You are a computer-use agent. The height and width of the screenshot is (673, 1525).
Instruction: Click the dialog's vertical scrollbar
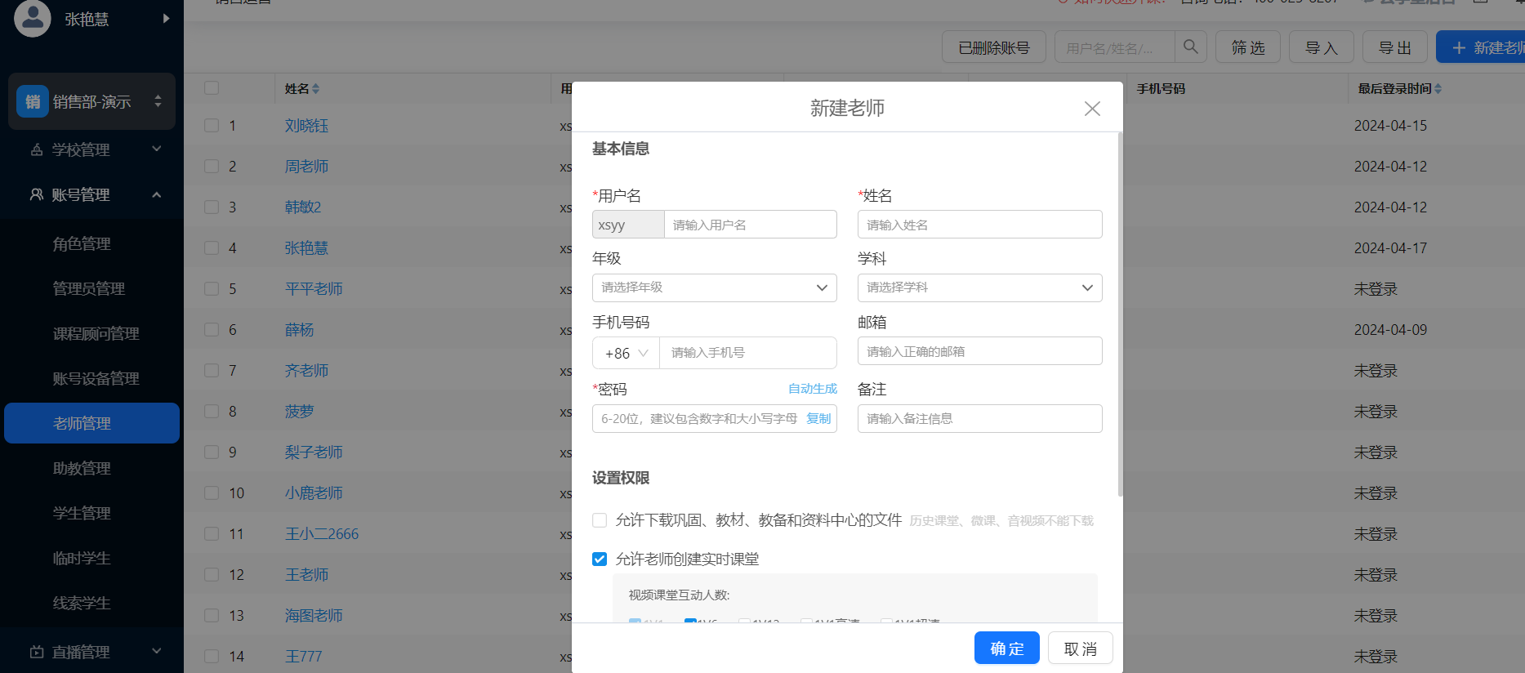pyautogui.click(x=1120, y=314)
